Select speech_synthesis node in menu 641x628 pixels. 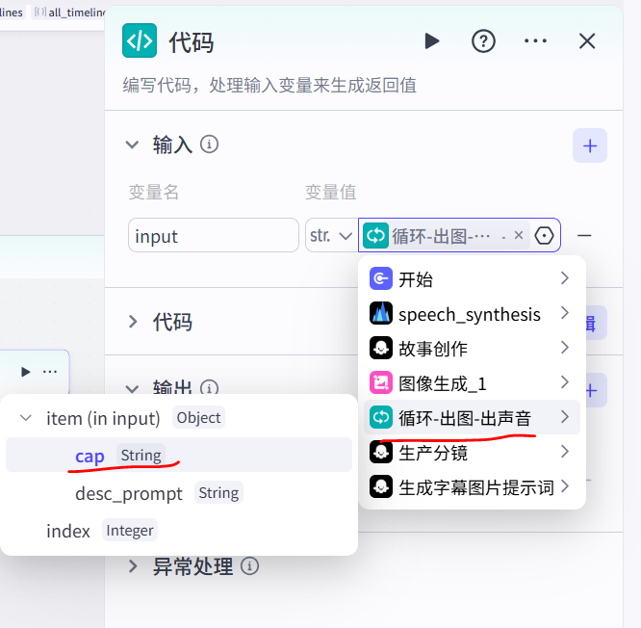pyautogui.click(x=473, y=313)
